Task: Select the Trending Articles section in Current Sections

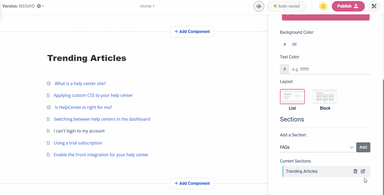Action: pyautogui.click(x=315, y=171)
